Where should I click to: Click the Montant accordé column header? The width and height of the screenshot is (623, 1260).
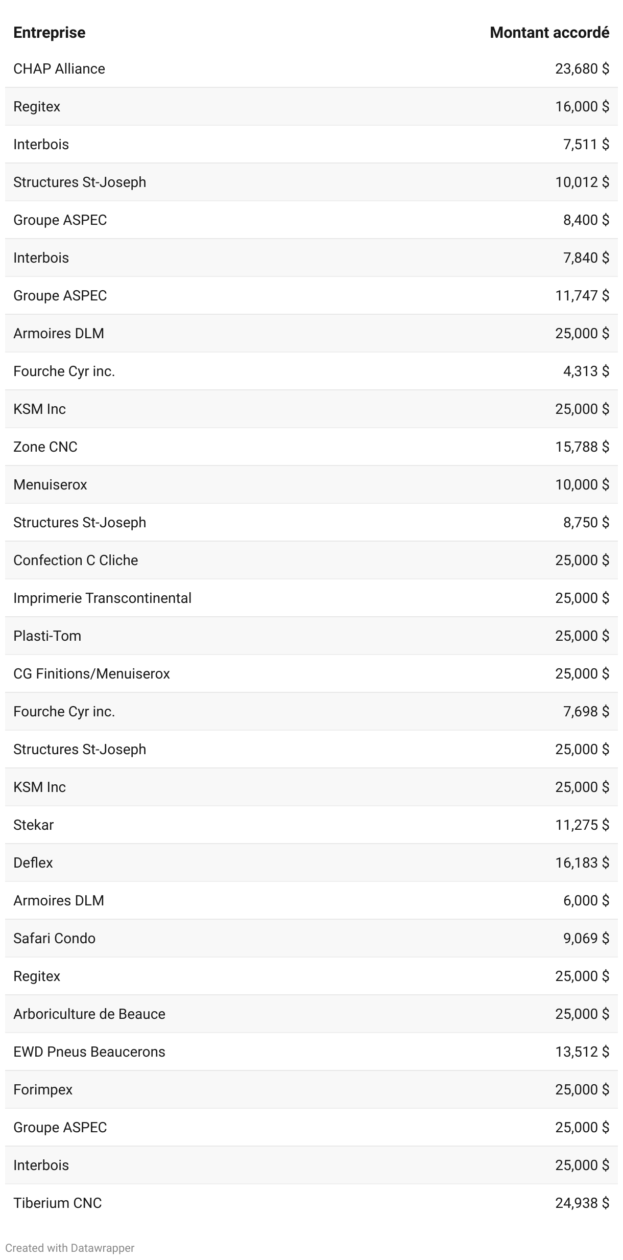point(549,33)
